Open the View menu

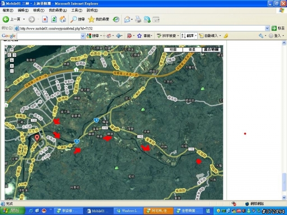pyautogui.click(x=39, y=10)
